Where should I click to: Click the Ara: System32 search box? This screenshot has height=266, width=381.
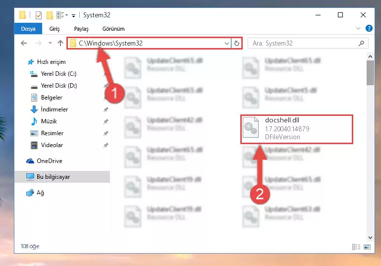[x=308, y=43]
